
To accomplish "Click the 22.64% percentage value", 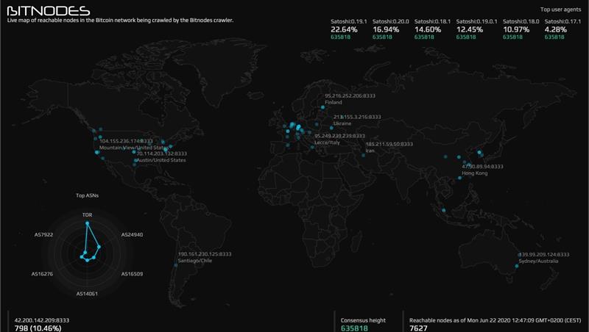I will point(344,29).
